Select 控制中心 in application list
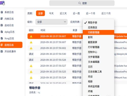The image size is (127, 96). pos(99,52)
